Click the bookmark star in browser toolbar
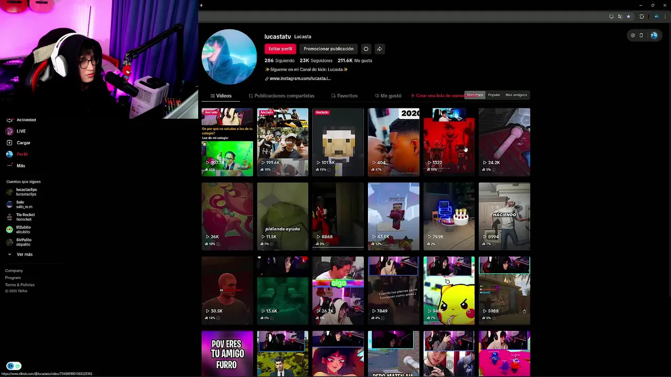The height and width of the screenshot is (377, 671). point(629,17)
